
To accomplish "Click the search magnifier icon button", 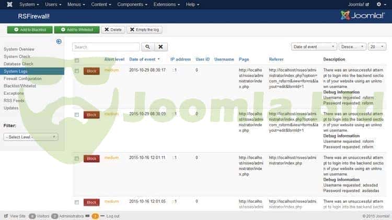I will click(x=148, y=47).
